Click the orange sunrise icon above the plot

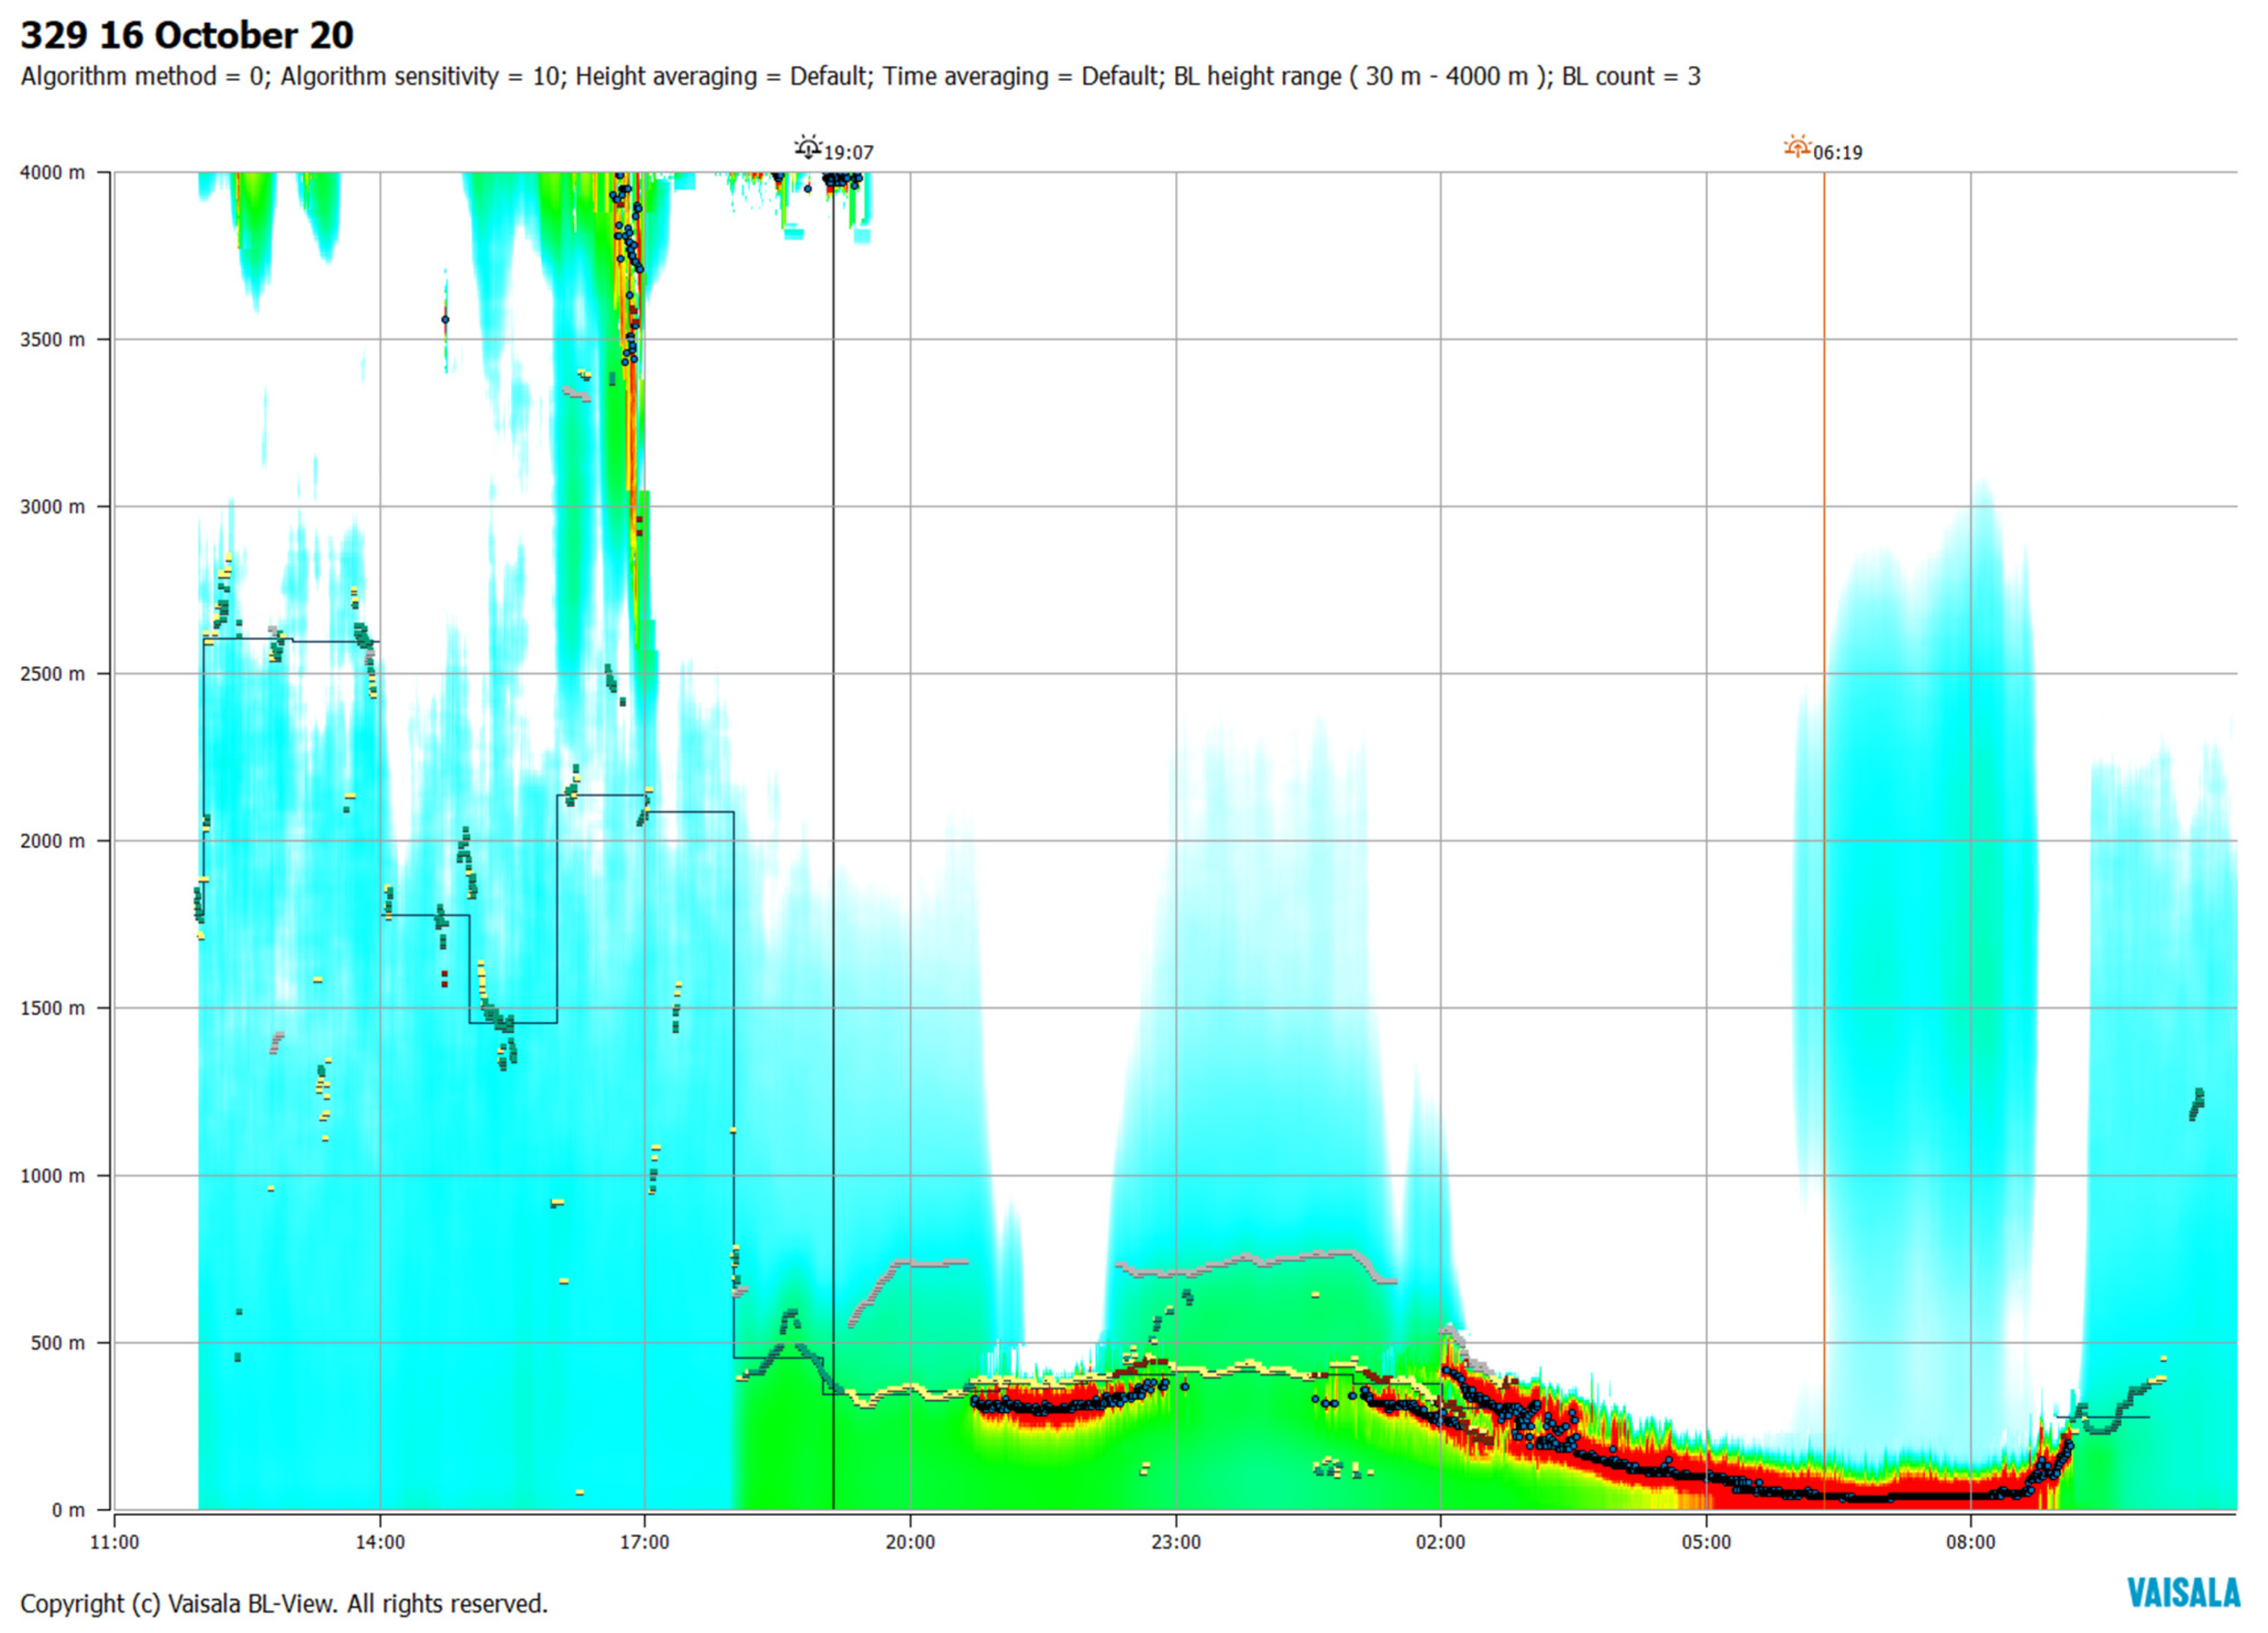coord(1797,148)
